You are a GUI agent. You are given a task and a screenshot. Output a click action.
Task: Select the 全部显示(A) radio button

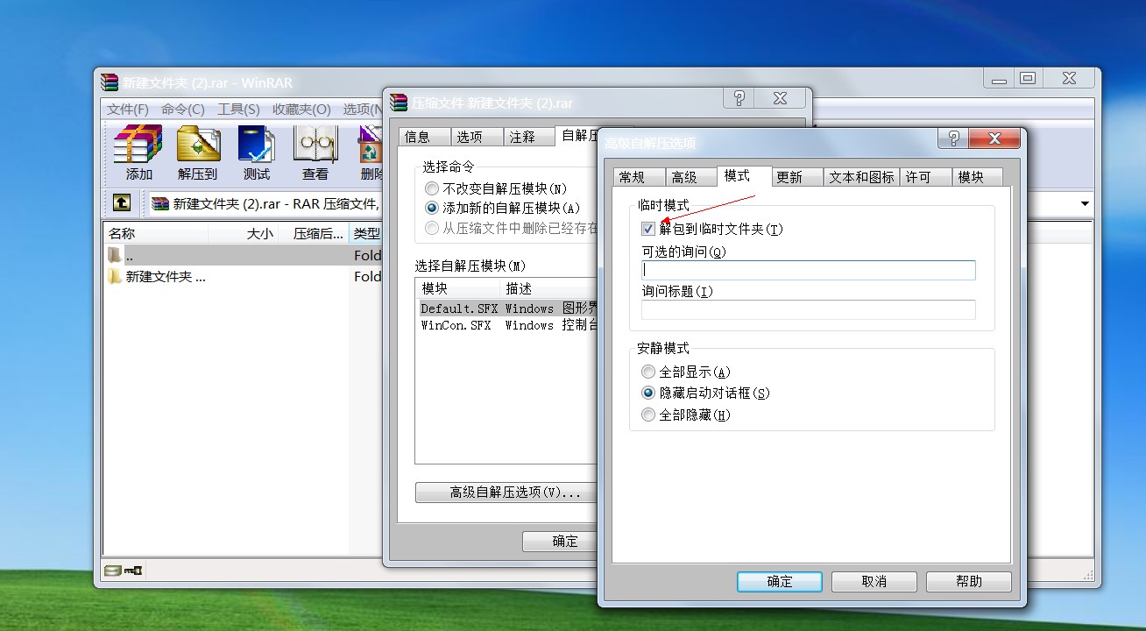point(648,372)
